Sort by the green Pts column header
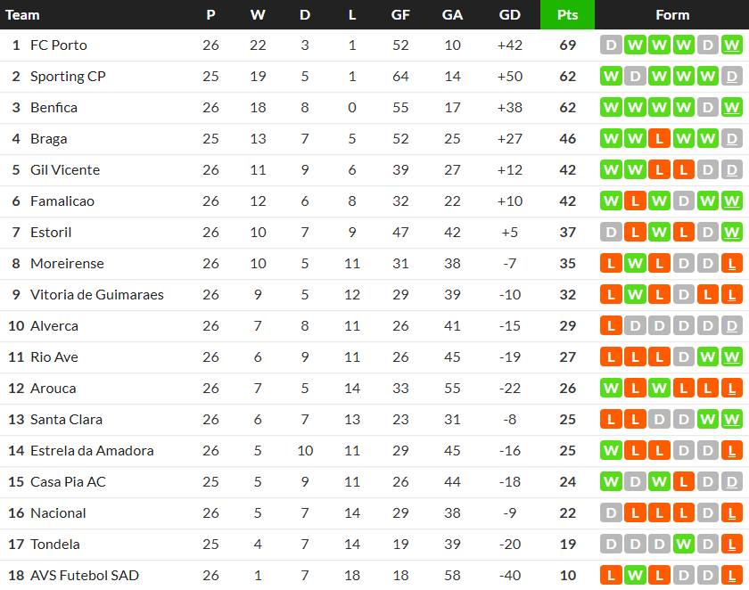 567,15
